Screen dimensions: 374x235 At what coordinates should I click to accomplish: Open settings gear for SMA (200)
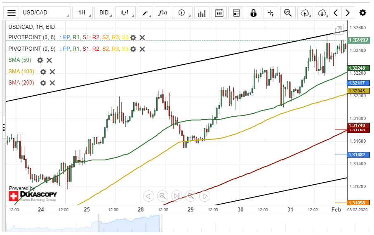[x=43, y=83]
